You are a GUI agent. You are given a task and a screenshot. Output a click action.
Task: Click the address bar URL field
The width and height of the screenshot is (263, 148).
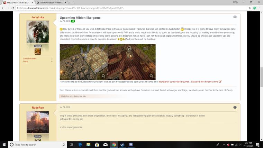click(133, 8)
